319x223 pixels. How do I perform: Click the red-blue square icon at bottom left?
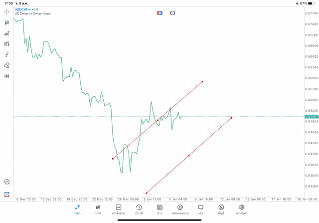7,194
